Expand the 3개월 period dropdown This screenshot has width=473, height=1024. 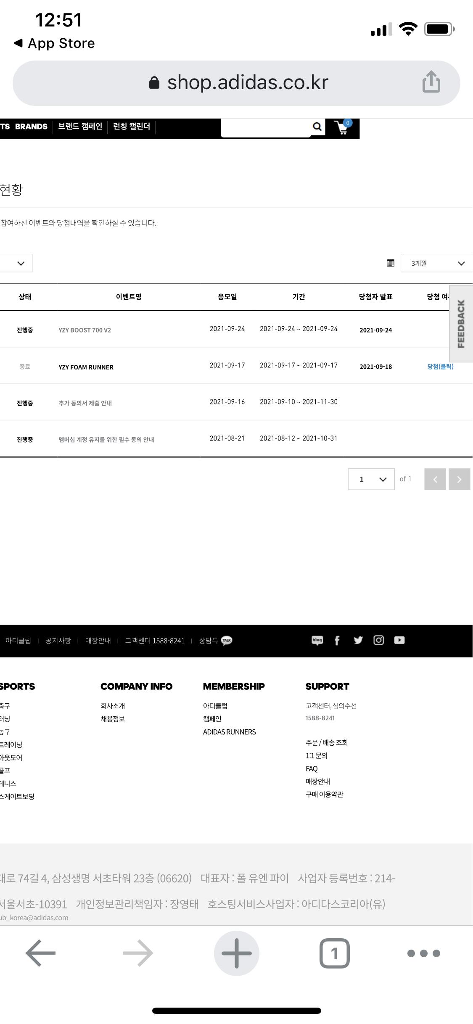[436, 263]
